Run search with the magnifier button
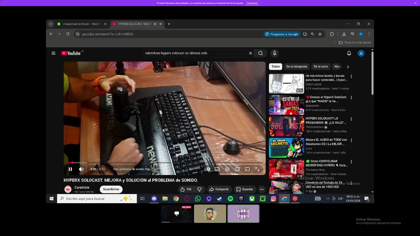This screenshot has width=420, height=236. coord(261,53)
